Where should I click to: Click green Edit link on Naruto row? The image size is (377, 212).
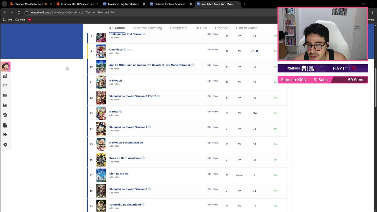[275, 113]
